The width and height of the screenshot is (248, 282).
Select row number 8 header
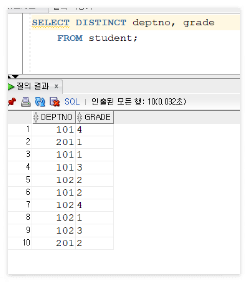[20, 217]
